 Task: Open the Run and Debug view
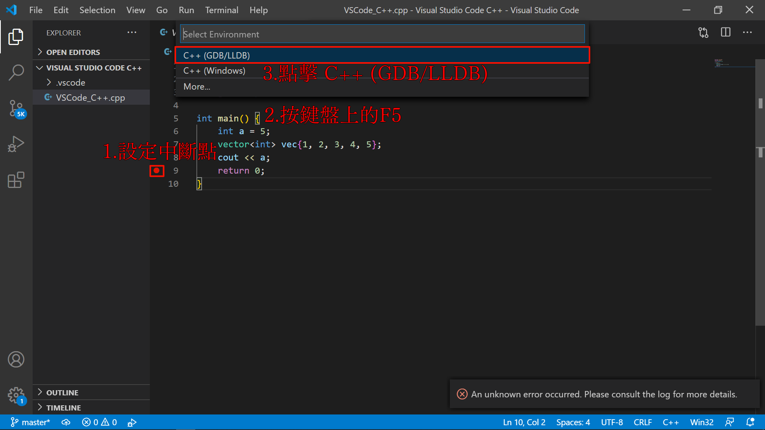pyautogui.click(x=16, y=144)
